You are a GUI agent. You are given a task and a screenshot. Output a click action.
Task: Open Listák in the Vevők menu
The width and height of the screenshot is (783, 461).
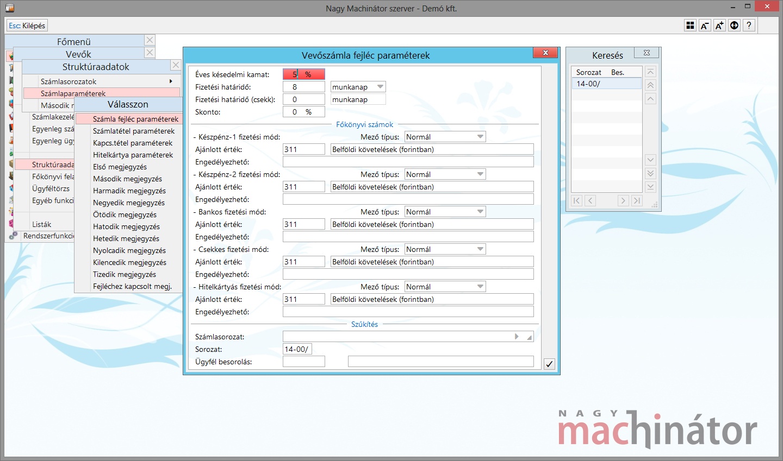(41, 224)
